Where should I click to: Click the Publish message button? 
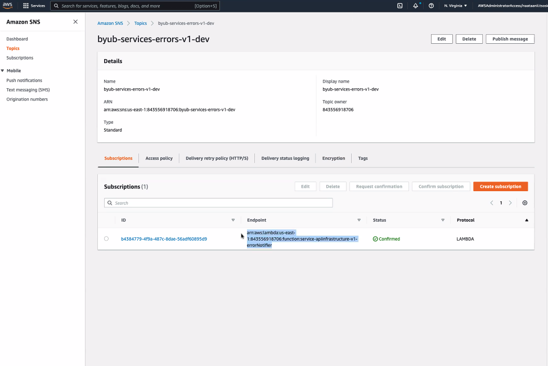(510, 39)
